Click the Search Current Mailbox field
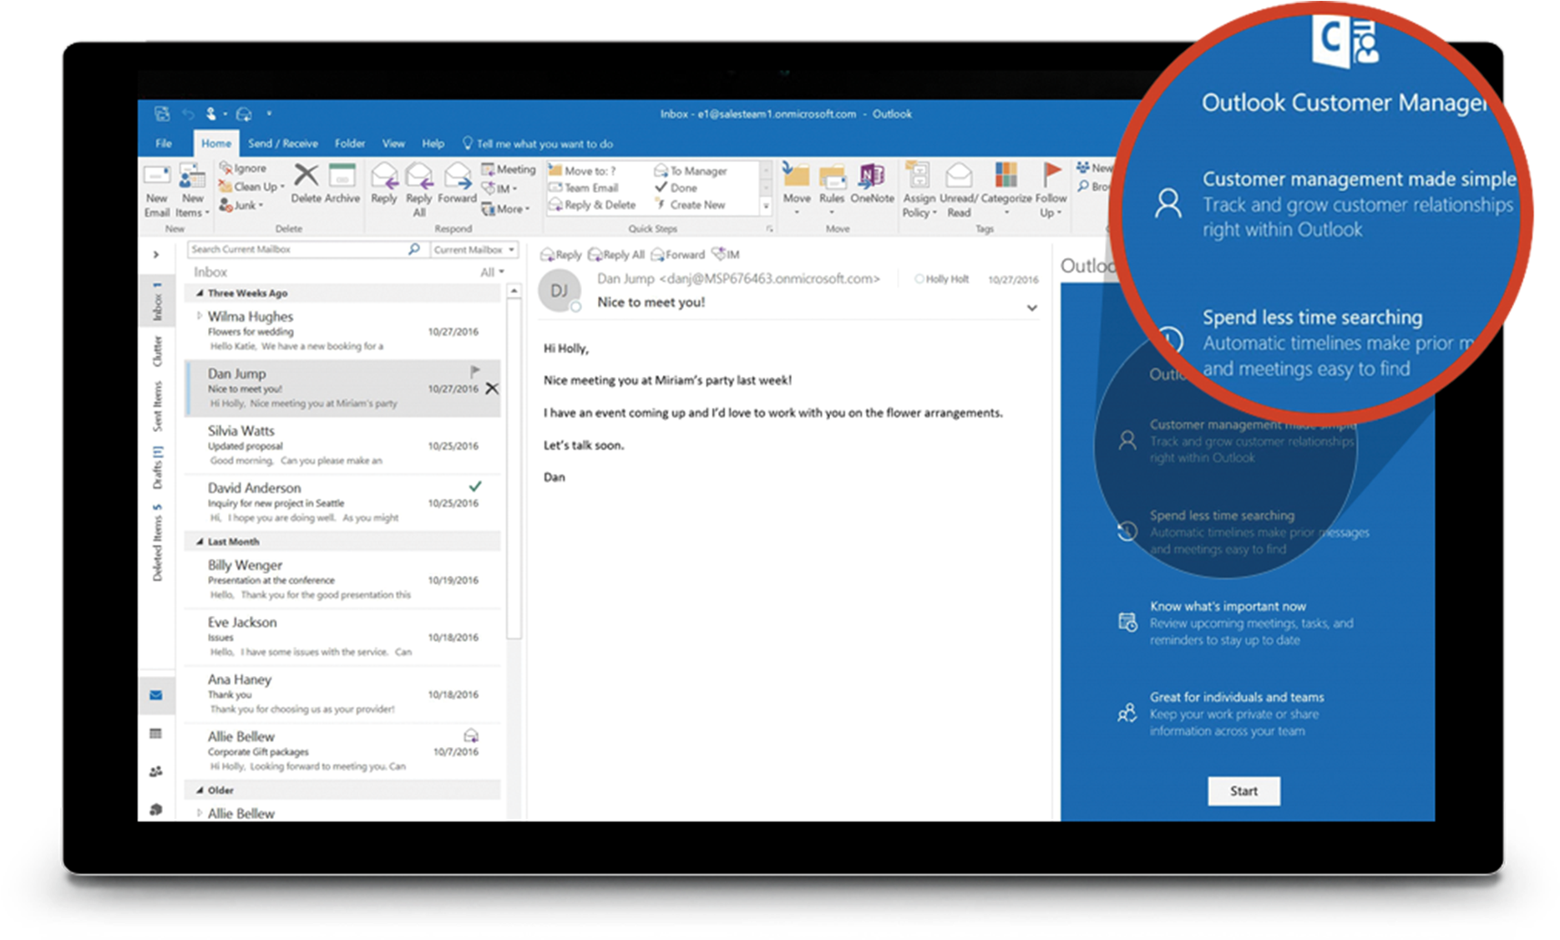This screenshot has height=940, width=1560. point(296,250)
